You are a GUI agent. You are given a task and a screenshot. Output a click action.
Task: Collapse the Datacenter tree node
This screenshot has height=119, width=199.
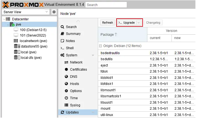4,19
